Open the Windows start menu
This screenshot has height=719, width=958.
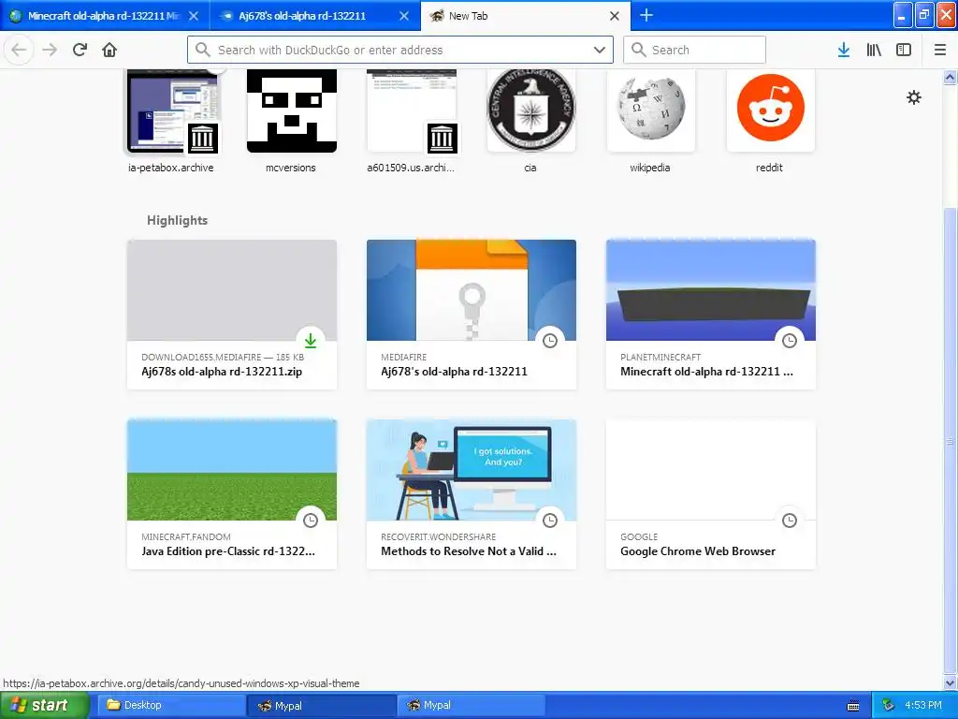coord(44,705)
